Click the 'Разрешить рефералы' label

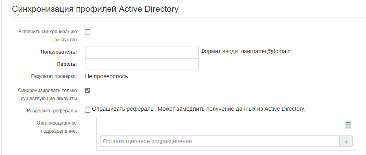pyautogui.click(x=52, y=111)
